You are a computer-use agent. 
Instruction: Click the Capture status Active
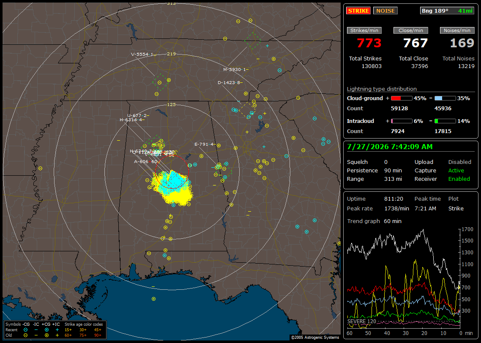pos(456,170)
